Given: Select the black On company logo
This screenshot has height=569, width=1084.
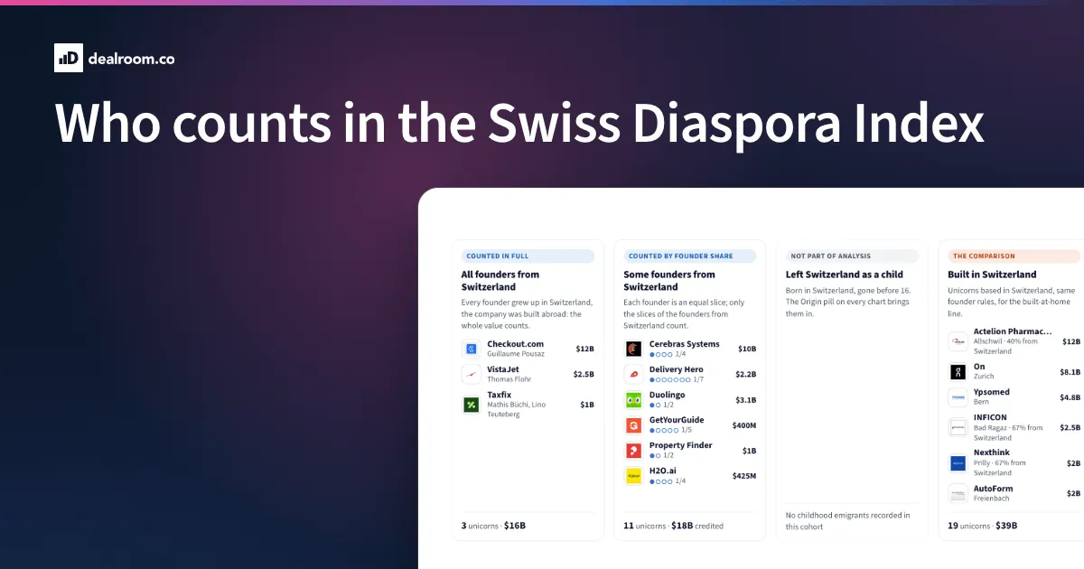Looking at the screenshot, I should 958,372.
